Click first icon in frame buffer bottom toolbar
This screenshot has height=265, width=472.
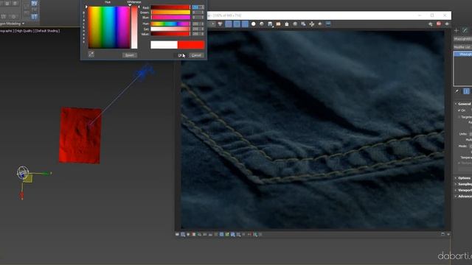177,234
